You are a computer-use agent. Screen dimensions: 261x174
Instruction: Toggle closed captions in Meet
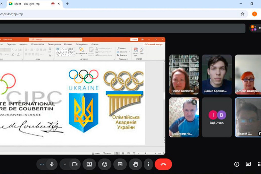[120, 164]
